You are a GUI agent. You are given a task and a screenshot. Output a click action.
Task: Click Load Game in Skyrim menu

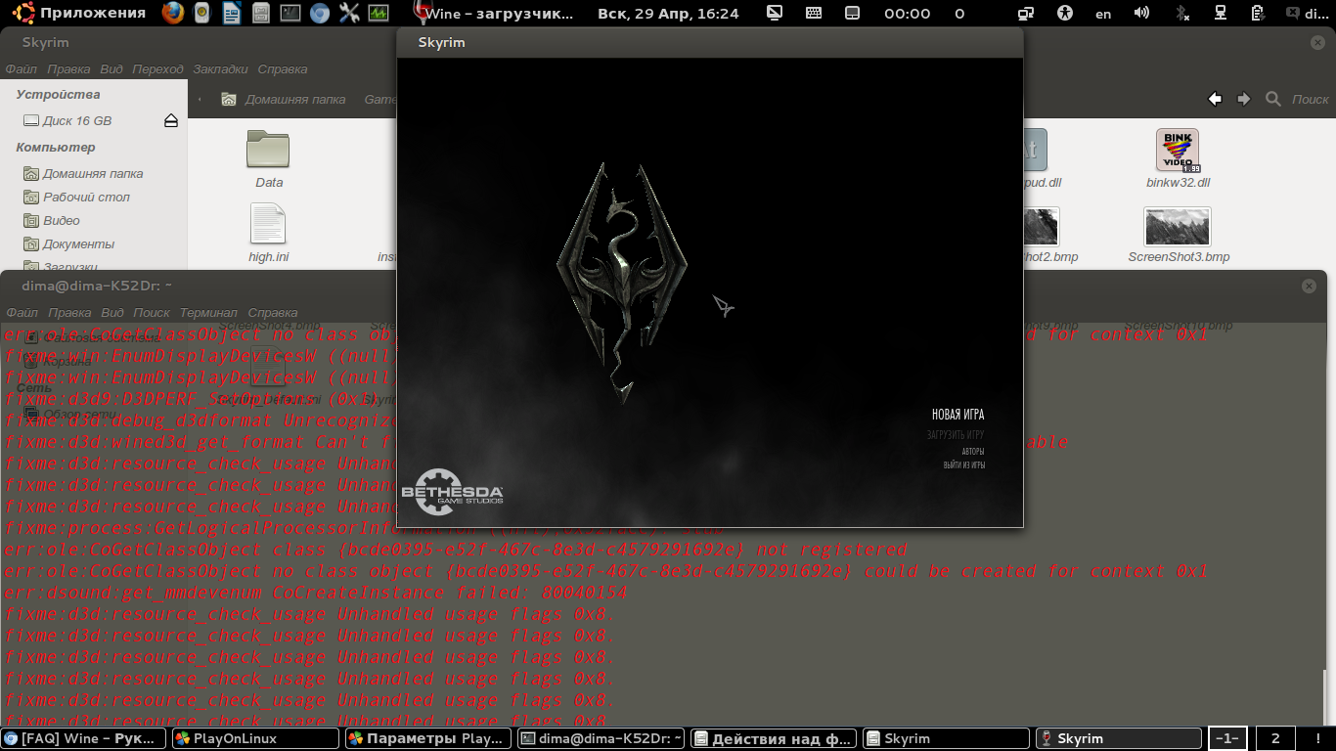tap(956, 434)
